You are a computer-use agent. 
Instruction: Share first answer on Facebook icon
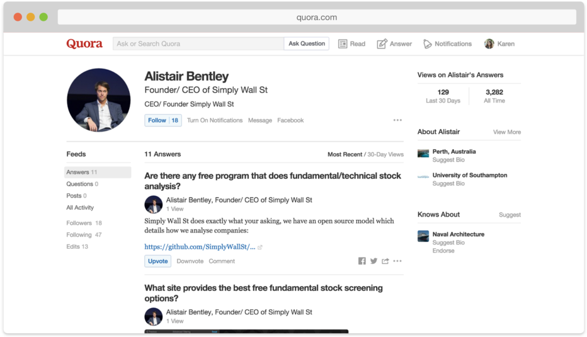point(362,261)
